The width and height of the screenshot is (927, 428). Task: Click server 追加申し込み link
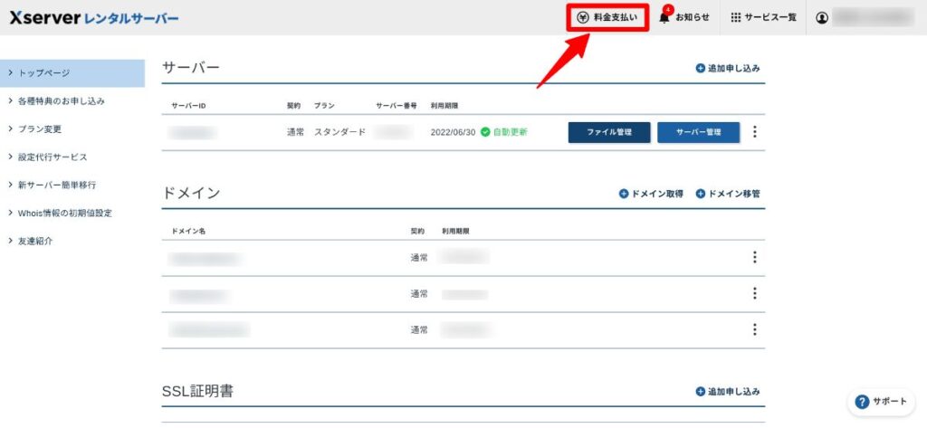point(728,69)
